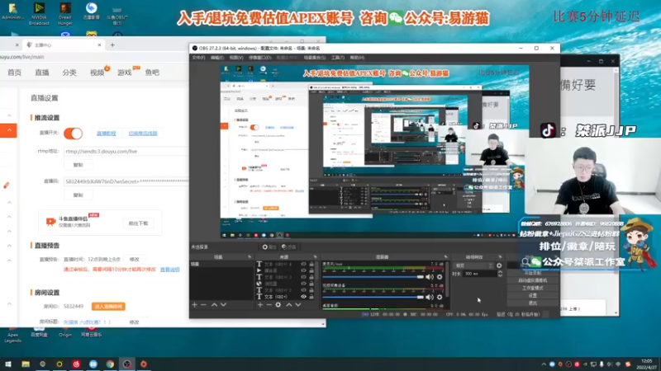
Task: Copy the rtmp address with 复制 button
Action: coord(78,165)
